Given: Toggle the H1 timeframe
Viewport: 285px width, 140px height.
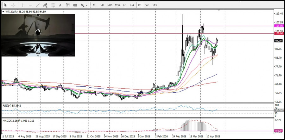Looking at the screenshot, I should click(x=125, y=5).
